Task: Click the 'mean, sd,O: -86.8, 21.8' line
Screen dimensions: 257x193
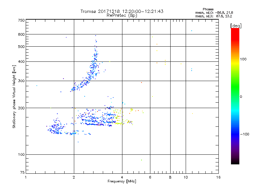Action: coord(214,13)
